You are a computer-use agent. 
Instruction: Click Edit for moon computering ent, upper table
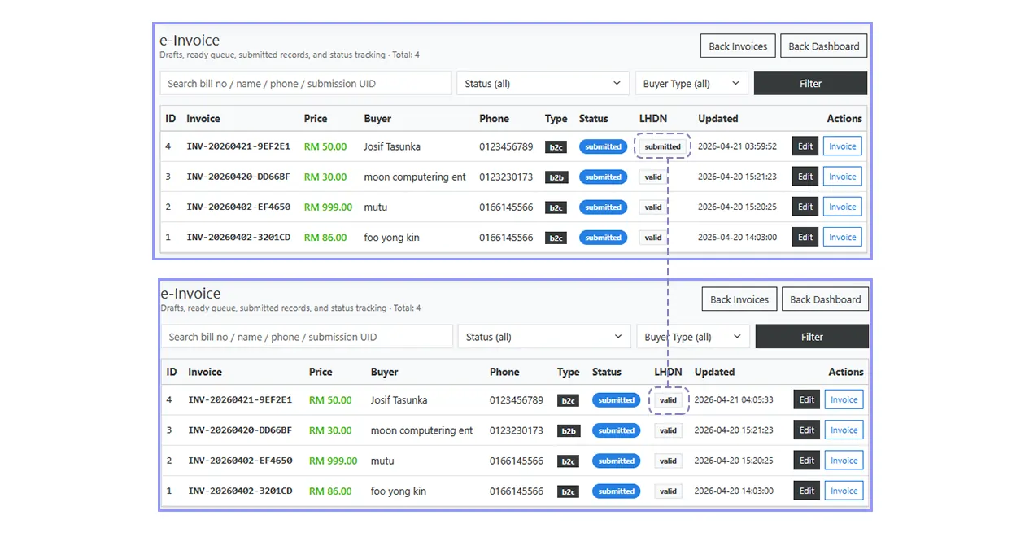click(805, 177)
